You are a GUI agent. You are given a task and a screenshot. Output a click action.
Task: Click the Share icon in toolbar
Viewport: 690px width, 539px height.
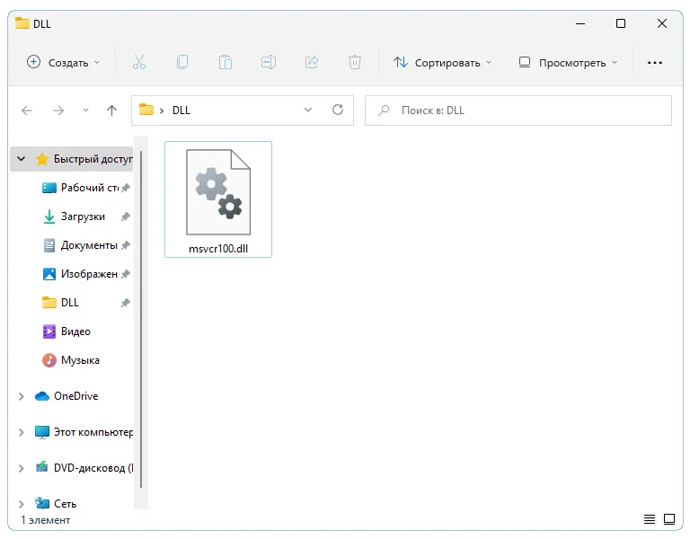[x=312, y=63]
